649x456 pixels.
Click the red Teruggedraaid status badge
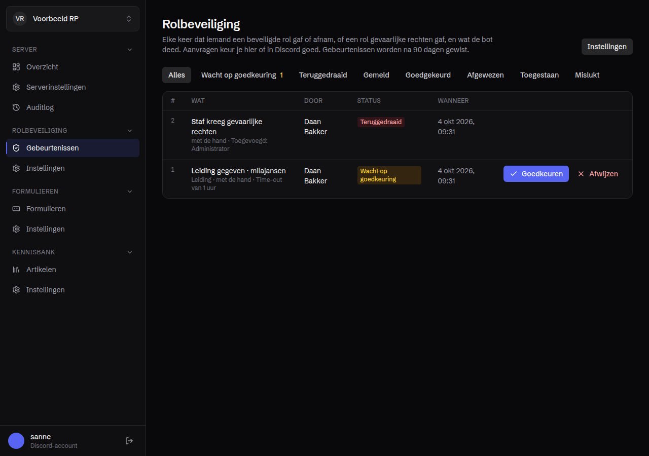tap(381, 122)
